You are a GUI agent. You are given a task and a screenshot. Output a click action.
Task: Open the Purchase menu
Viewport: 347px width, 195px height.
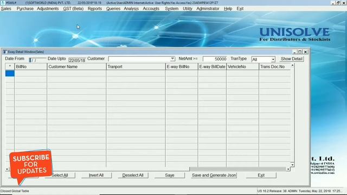25,9
